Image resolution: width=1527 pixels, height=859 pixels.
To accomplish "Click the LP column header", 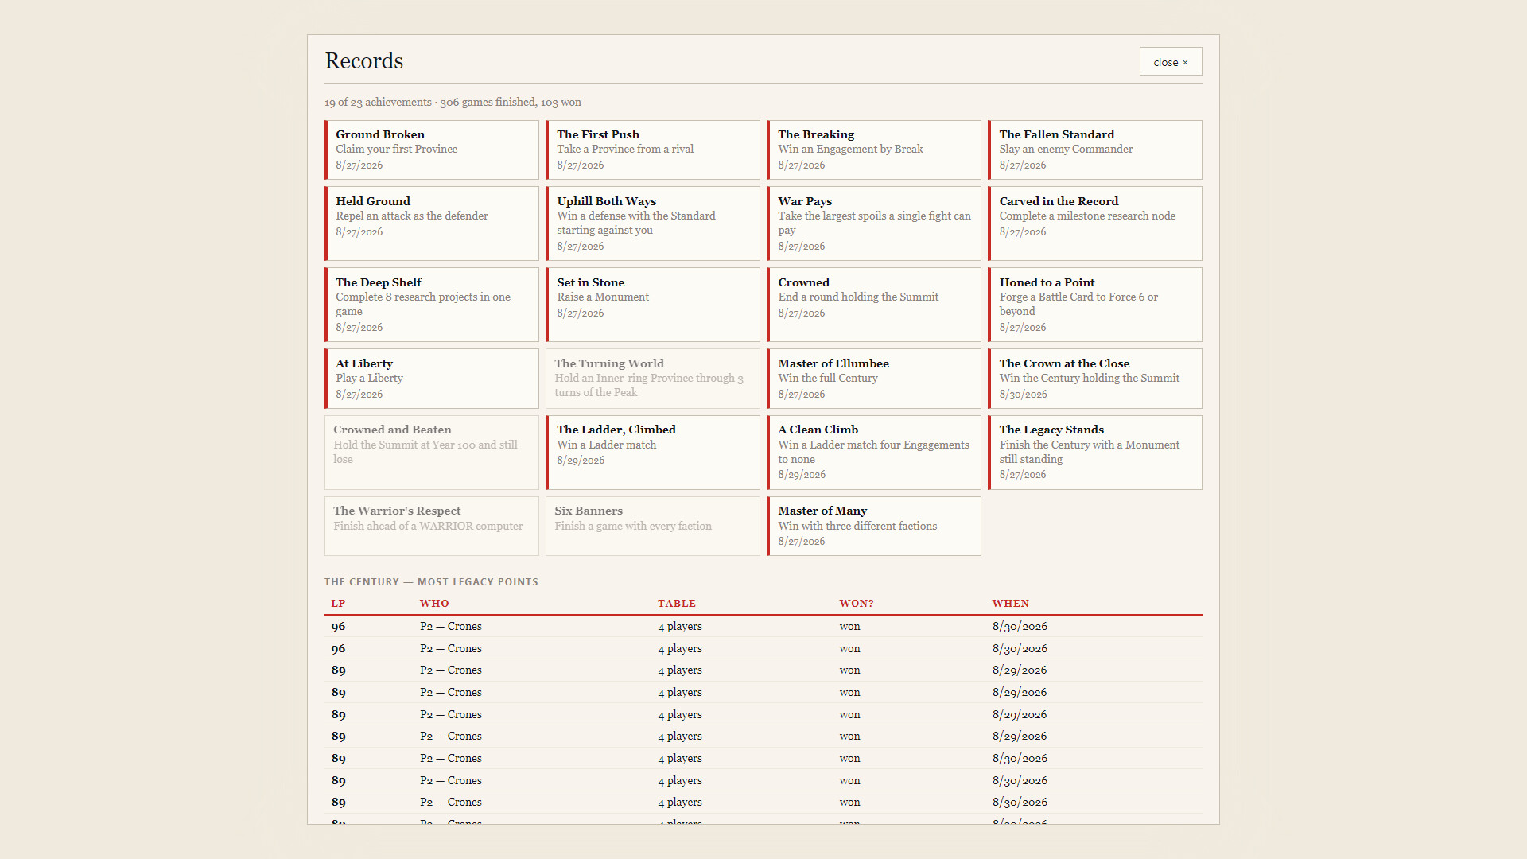I will click(338, 604).
